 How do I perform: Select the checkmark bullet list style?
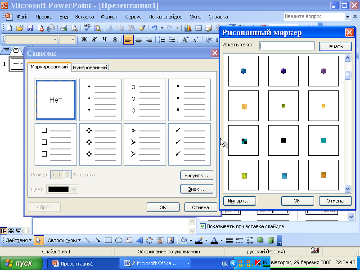189,144
